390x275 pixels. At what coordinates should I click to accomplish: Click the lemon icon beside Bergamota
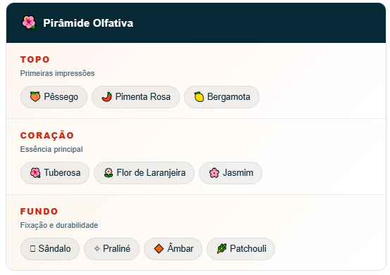tap(199, 97)
